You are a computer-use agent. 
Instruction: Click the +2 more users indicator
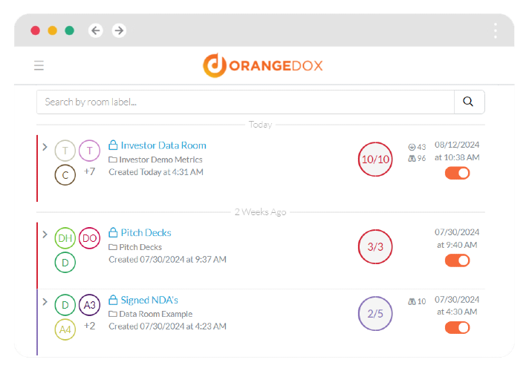(89, 326)
